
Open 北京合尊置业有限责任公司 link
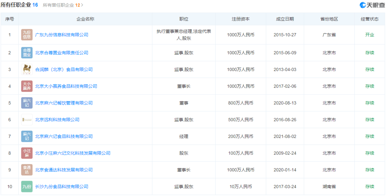pos(61,53)
